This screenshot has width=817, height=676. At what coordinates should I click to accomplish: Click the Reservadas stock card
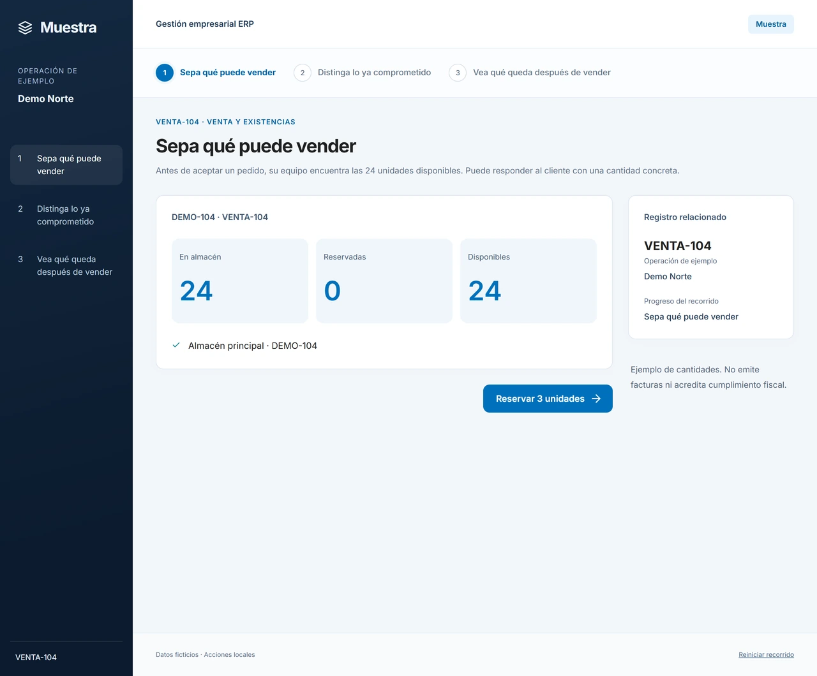tap(384, 281)
